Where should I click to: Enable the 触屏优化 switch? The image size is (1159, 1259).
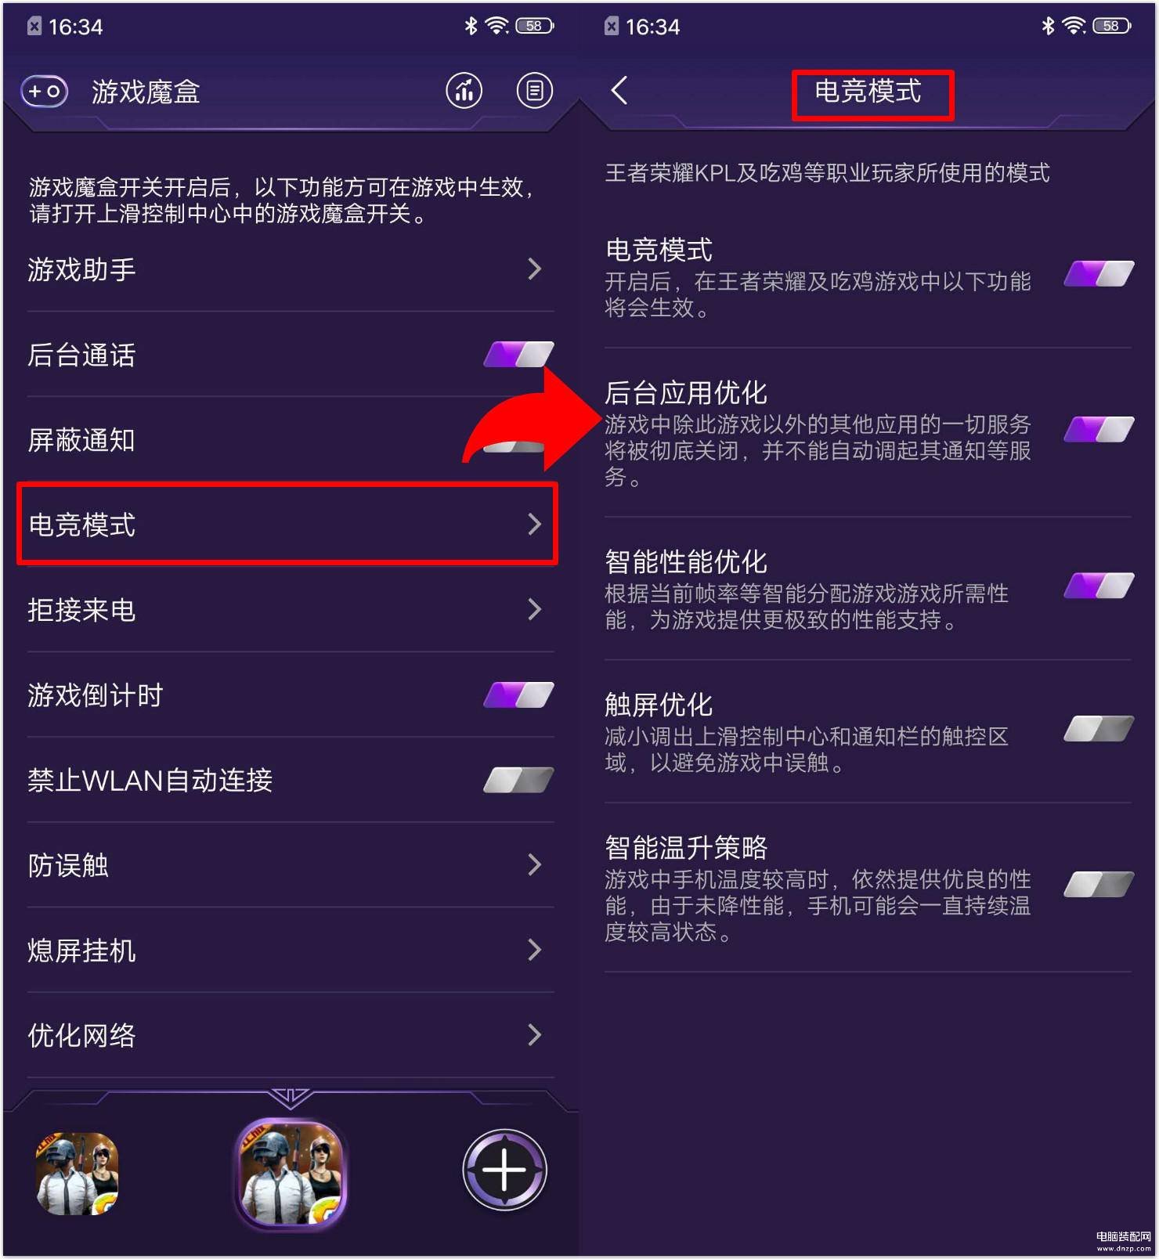[1099, 729]
